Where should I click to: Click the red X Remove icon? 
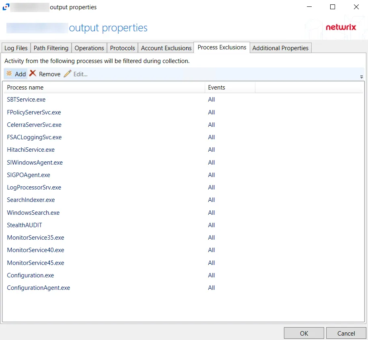33,73
